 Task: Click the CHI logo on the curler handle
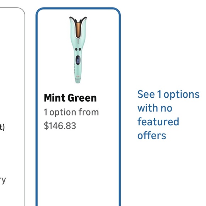[78, 76]
